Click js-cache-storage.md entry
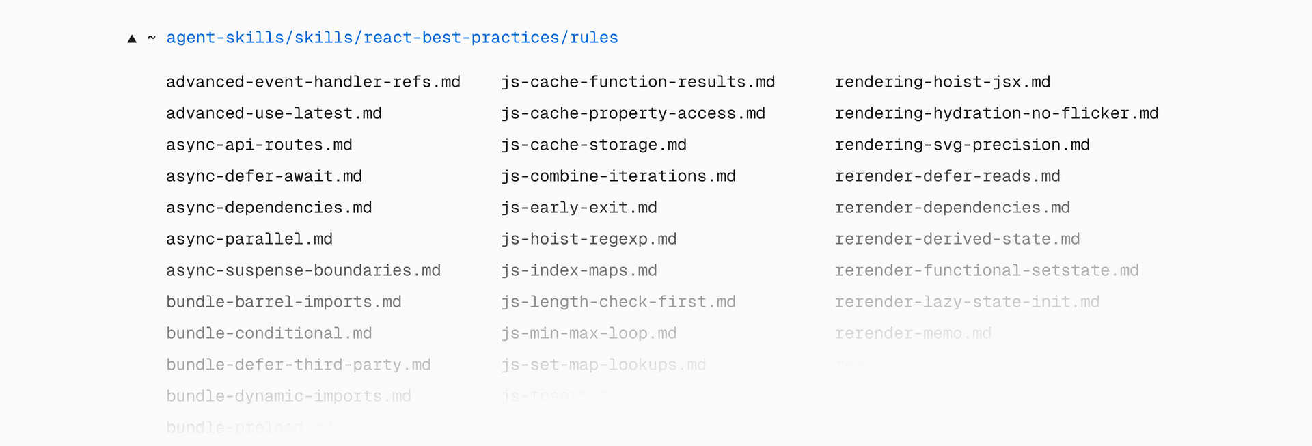Image resolution: width=1312 pixels, height=446 pixels. click(x=593, y=145)
